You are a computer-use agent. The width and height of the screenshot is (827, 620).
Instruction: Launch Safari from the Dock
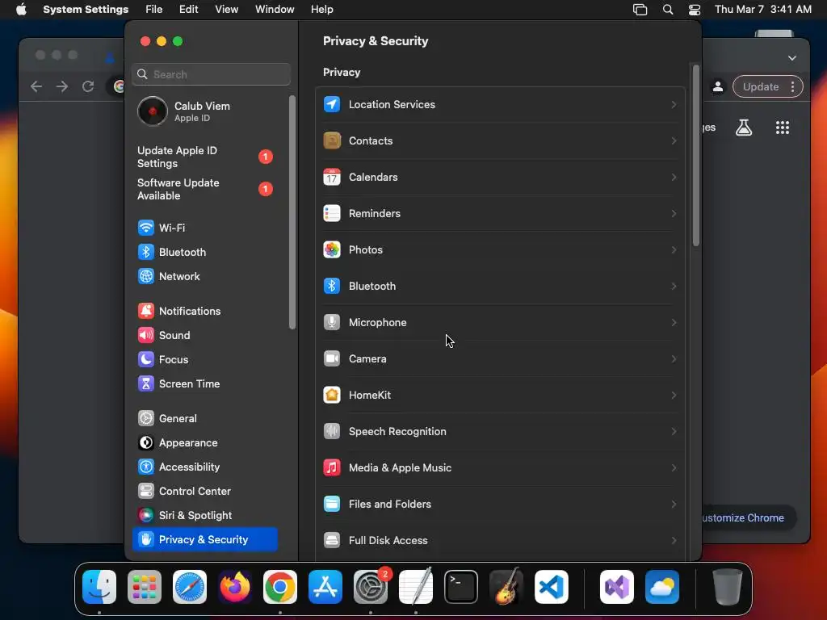pyautogui.click(x=190, y=587)
